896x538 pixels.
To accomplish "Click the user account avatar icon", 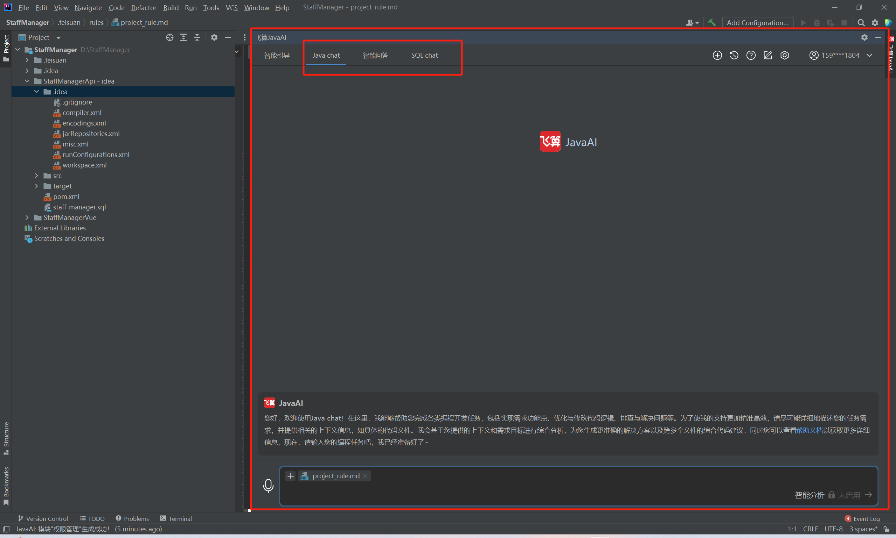I will (814, 55).
